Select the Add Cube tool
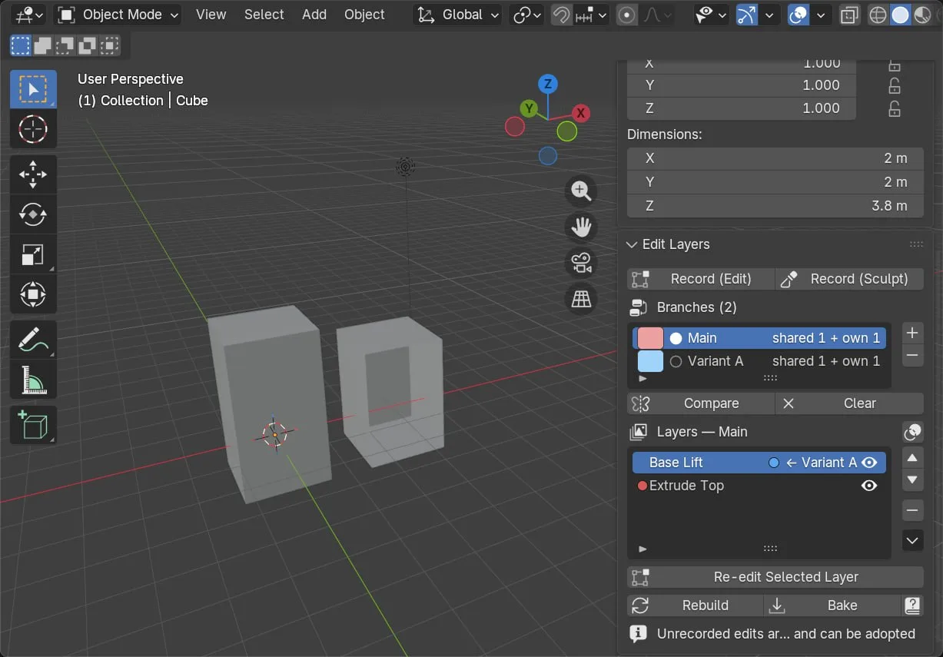The height and width of the screenshot is (657, 943). (x=33, y=425)
